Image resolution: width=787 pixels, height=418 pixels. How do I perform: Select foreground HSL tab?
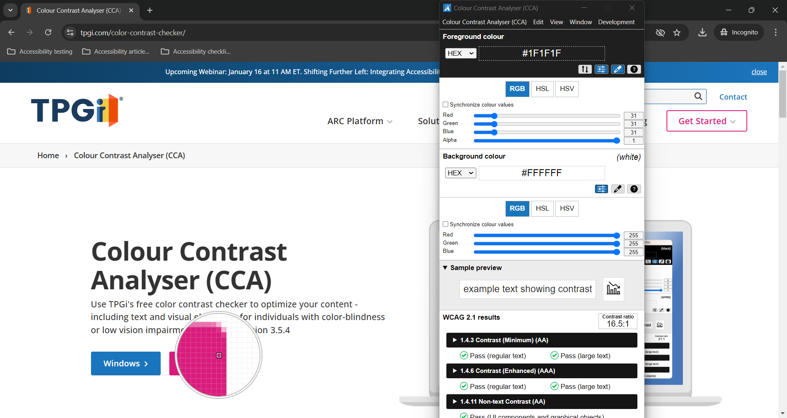tap(542, 89)
